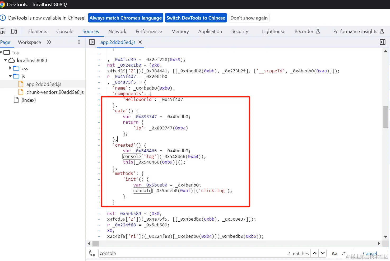Open the Lighthouse tab
This screenshot has width=390, height=261.
[274, 31]
